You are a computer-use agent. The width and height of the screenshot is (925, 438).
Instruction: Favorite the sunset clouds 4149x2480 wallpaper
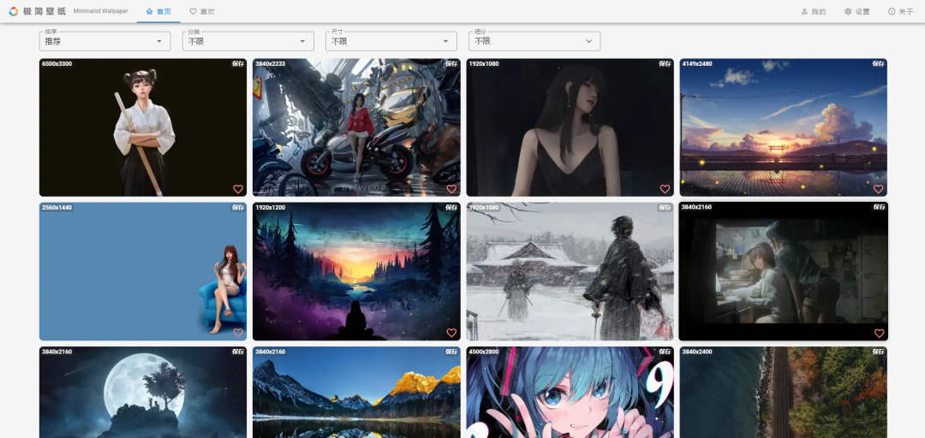879,189
